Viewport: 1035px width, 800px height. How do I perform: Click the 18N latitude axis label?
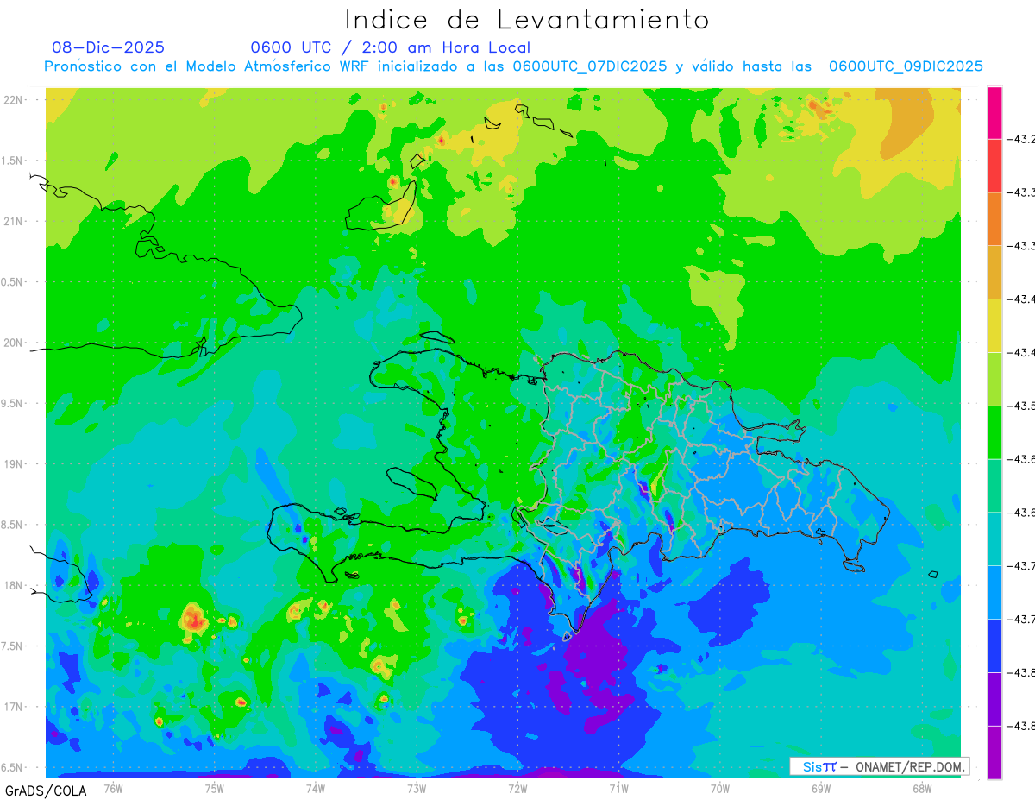14,585
